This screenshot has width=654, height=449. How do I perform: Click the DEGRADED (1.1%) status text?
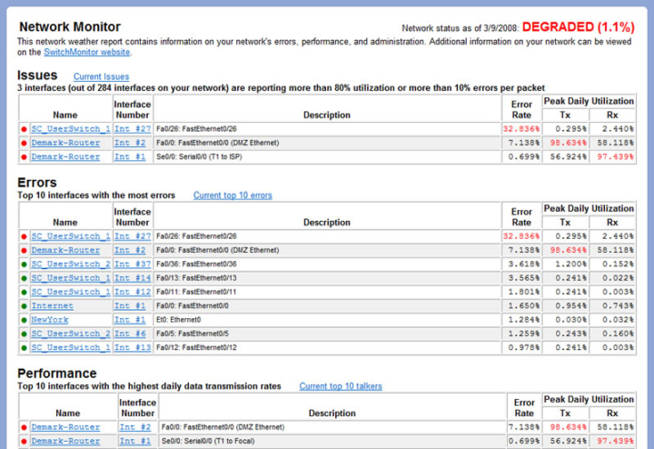point(578,27)
